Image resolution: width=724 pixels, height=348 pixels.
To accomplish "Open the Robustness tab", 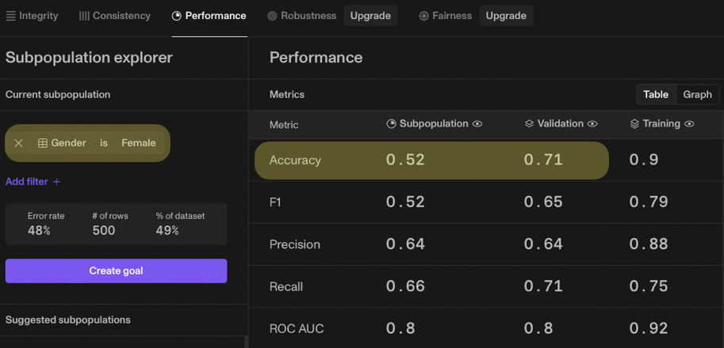I will [x=302, y=16].
